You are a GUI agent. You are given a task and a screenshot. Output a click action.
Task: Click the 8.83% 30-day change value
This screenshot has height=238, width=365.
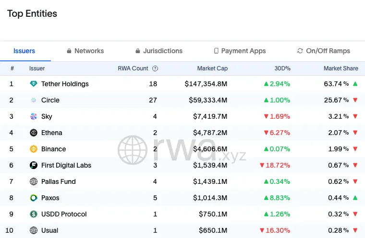point(280,198)
